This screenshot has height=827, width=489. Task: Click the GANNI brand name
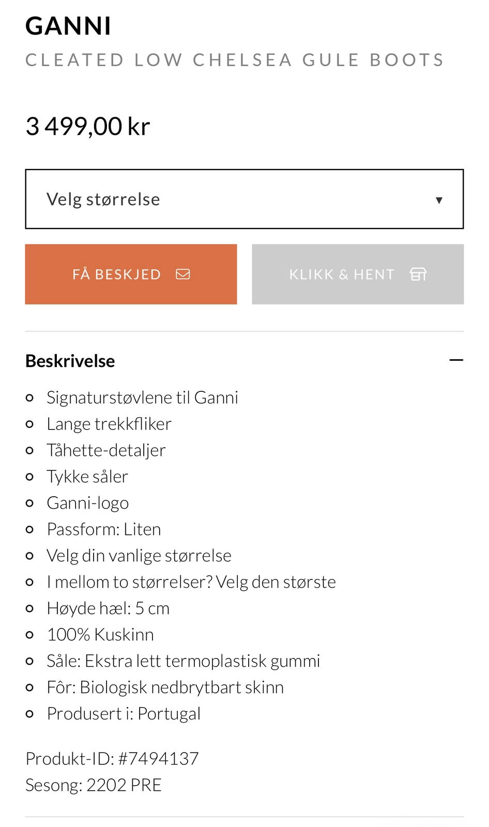pos(69,25)
